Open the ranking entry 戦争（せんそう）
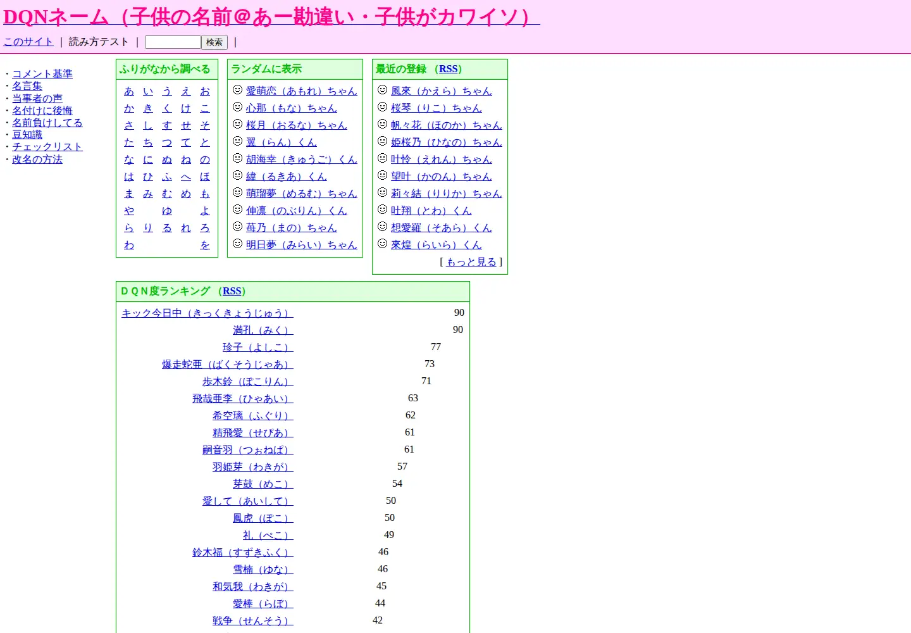Image resolution: width=911 pixels, height=633 pixels. (253, 621)
